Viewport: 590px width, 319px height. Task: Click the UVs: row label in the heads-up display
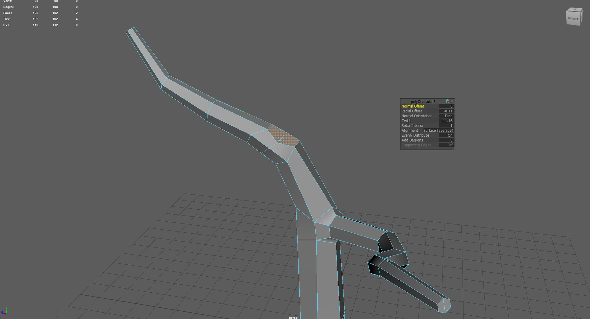click(x=6, y=25)
